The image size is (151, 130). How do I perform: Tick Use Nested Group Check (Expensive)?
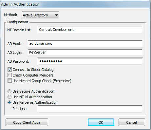tap(9, 81)
